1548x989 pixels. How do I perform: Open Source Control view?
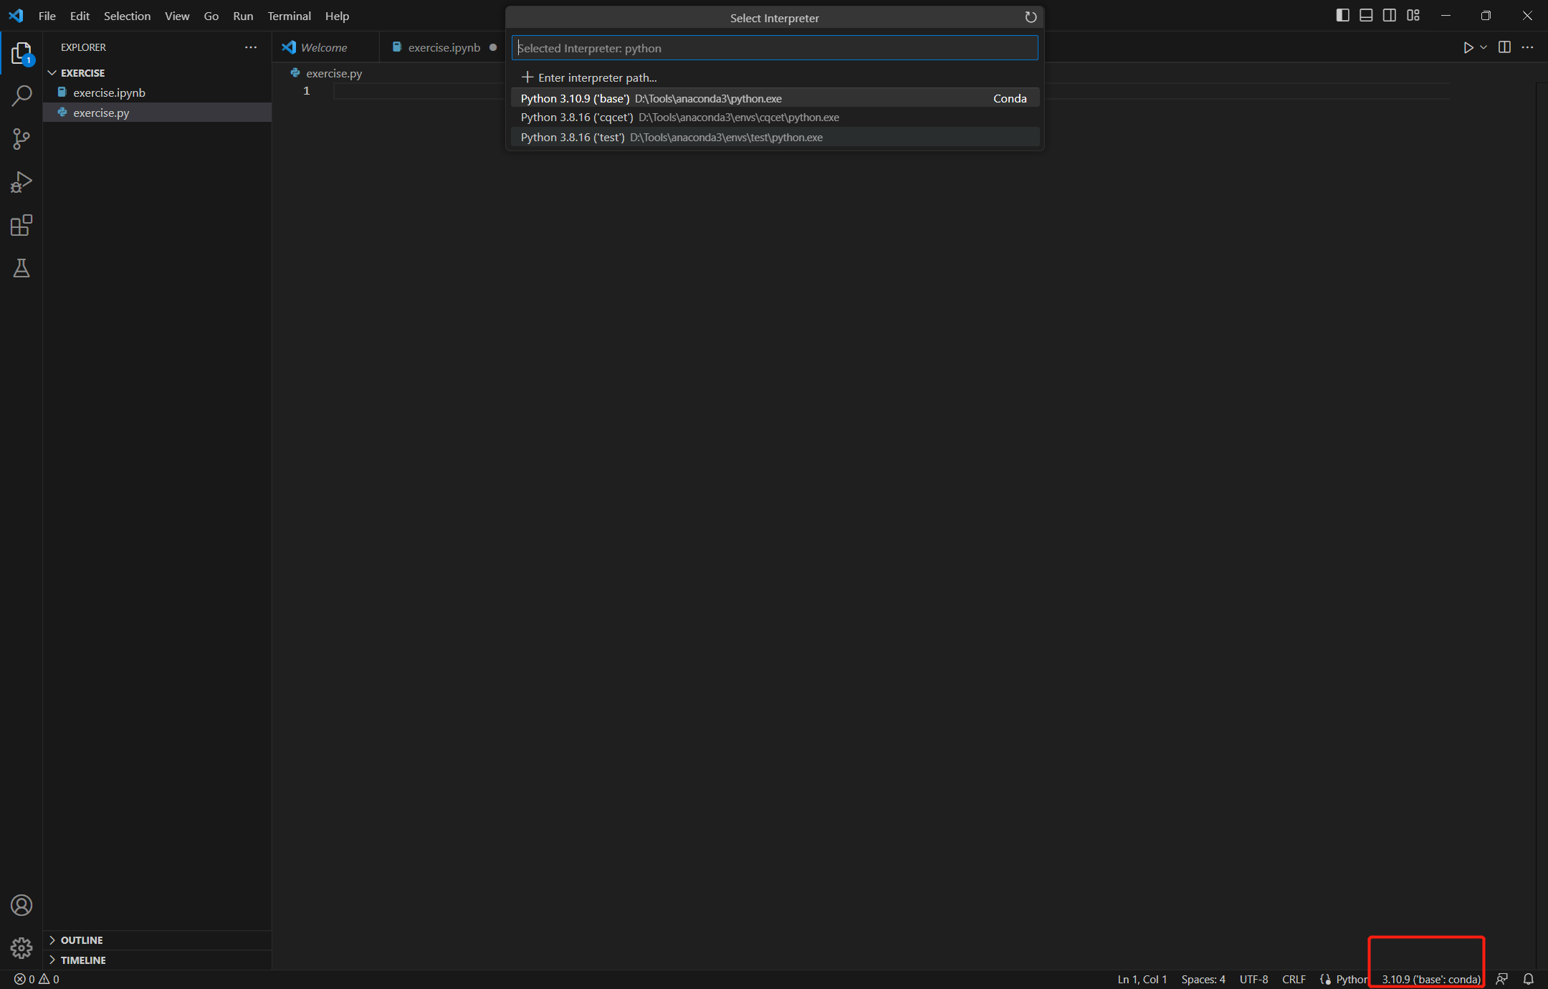pyautogui.click(x=21, y=139)
